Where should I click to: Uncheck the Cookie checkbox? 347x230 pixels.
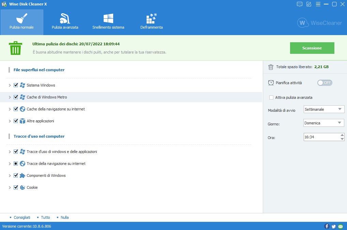point(16,187)
